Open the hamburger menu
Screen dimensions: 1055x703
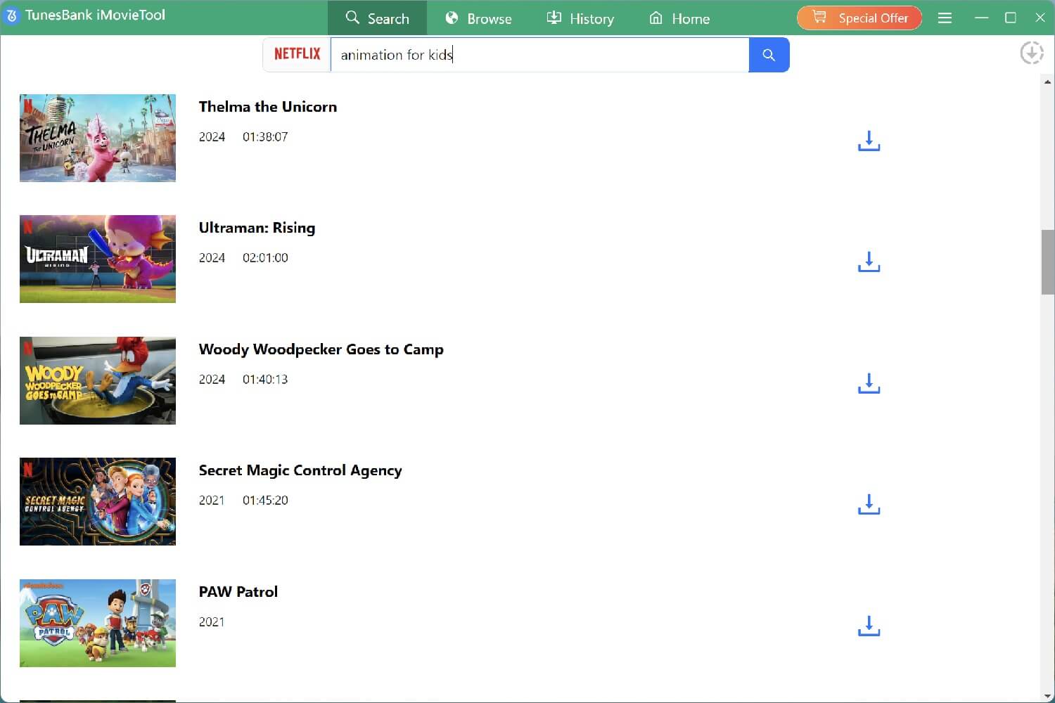[945, 18]
